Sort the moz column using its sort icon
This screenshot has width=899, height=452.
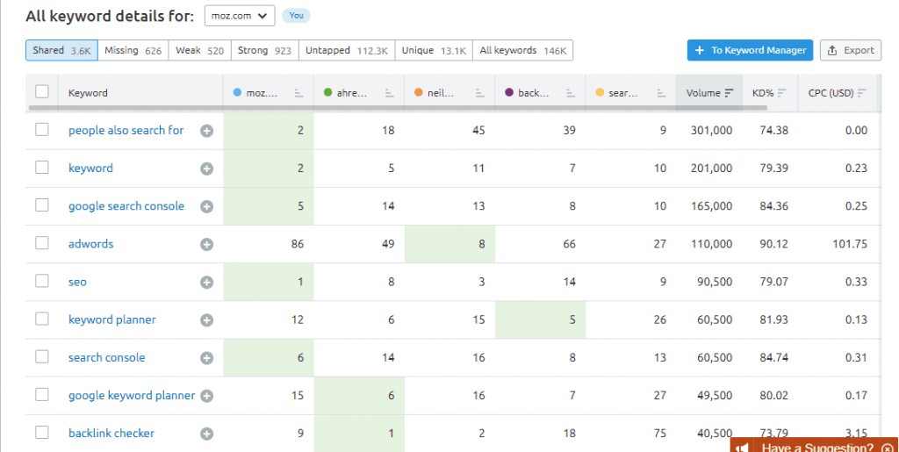pyautogui.click(x=298, y=93)
